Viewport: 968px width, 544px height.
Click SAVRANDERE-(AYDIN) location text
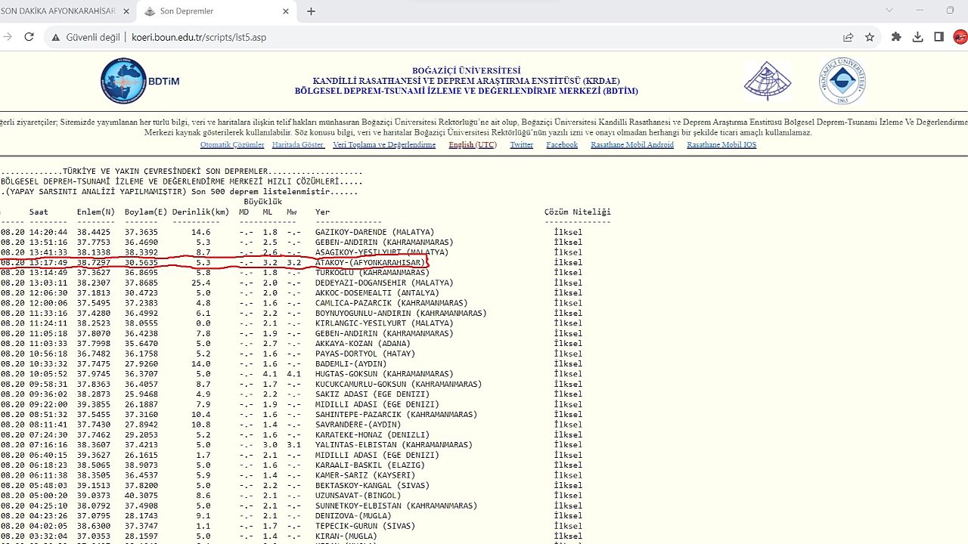(x=358, y=425)
